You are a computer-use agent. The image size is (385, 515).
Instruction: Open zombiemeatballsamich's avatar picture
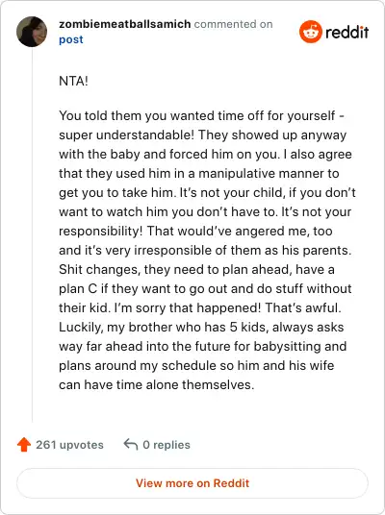(32, 32)
